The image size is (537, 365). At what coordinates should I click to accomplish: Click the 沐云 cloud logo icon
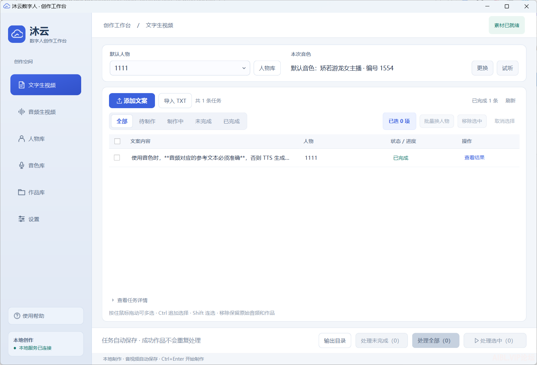tap(17, 34)
